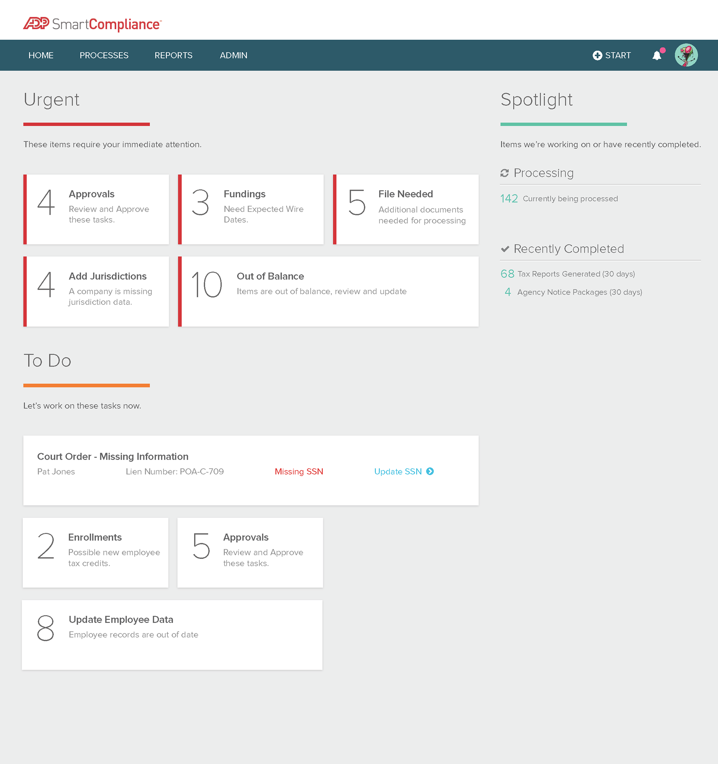Open the To Do Approvals card title
The image size is (718, 764).
[x=246, y=537]
